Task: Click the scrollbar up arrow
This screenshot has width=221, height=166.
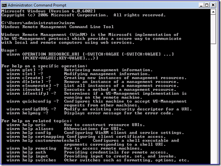Action: tap(213, 12)
